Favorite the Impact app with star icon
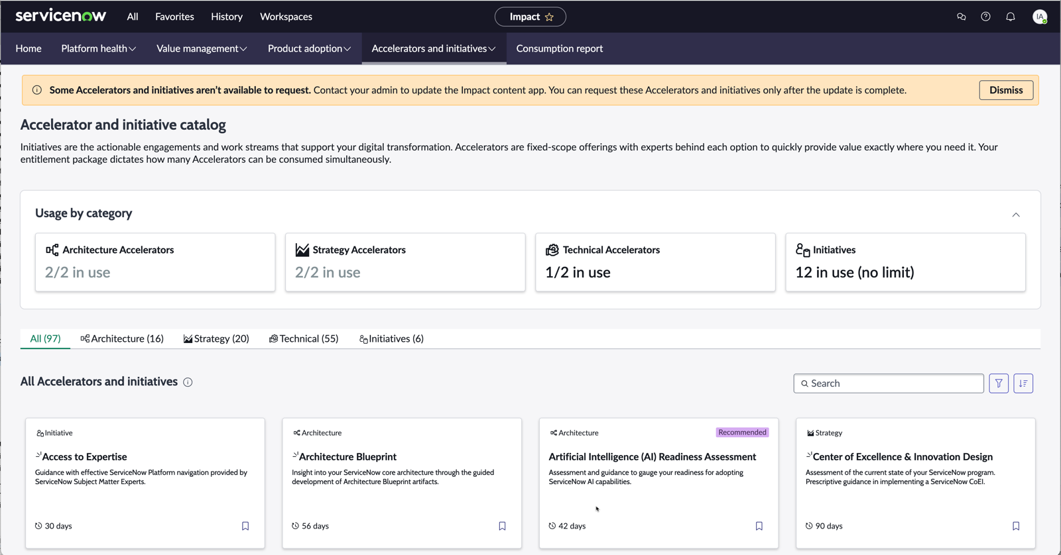Image resolution: width=1061 pixels, height=555 pixels. coord(549,17)
